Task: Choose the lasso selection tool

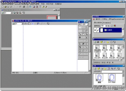Action: (x=86, y=31)
